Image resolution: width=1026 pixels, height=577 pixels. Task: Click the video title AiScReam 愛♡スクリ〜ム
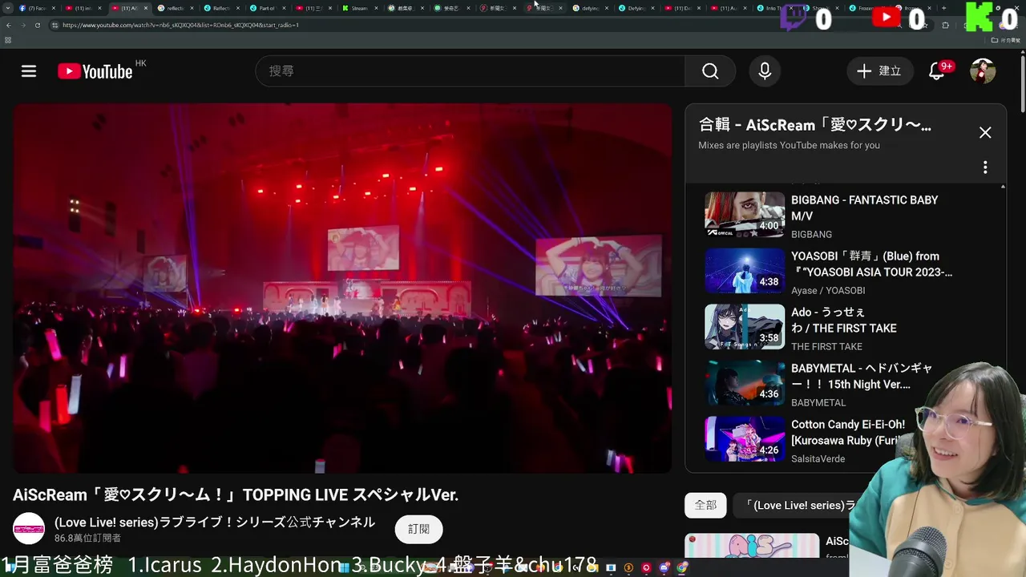coord(236,495)
